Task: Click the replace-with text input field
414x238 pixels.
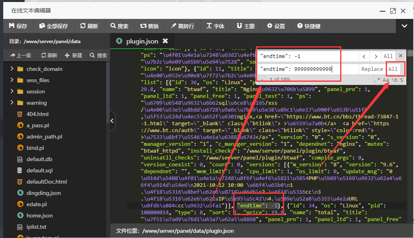Action: coord(309,69)
